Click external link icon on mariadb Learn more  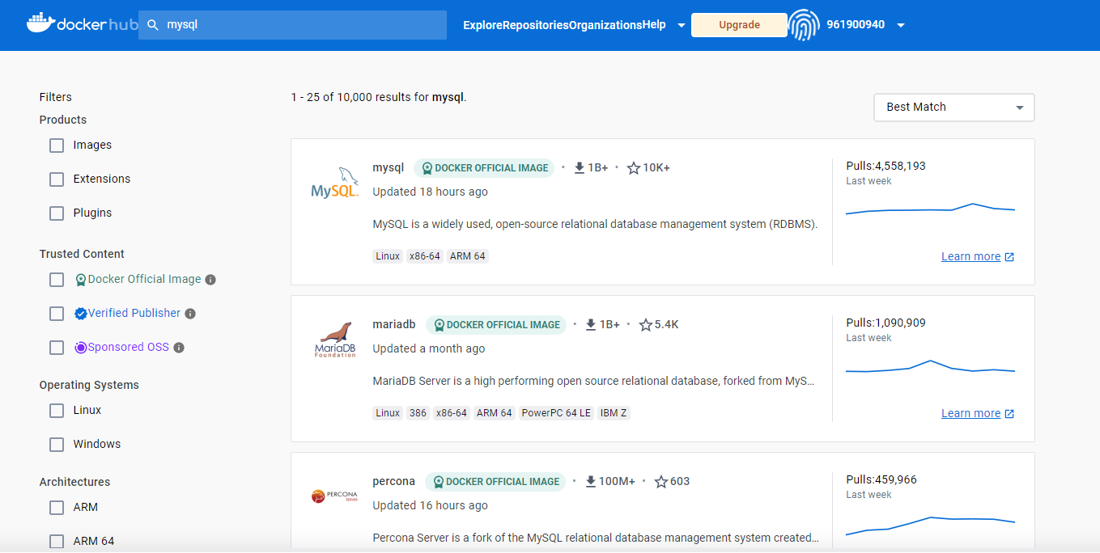(x=1009, y=414)
